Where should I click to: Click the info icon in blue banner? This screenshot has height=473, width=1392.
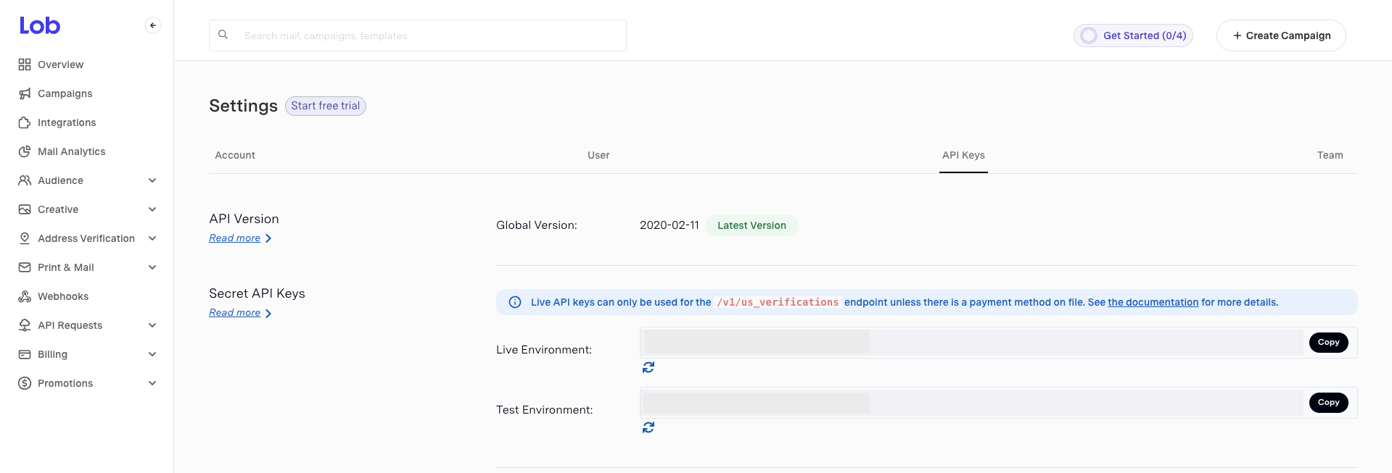tap(515, 302)
